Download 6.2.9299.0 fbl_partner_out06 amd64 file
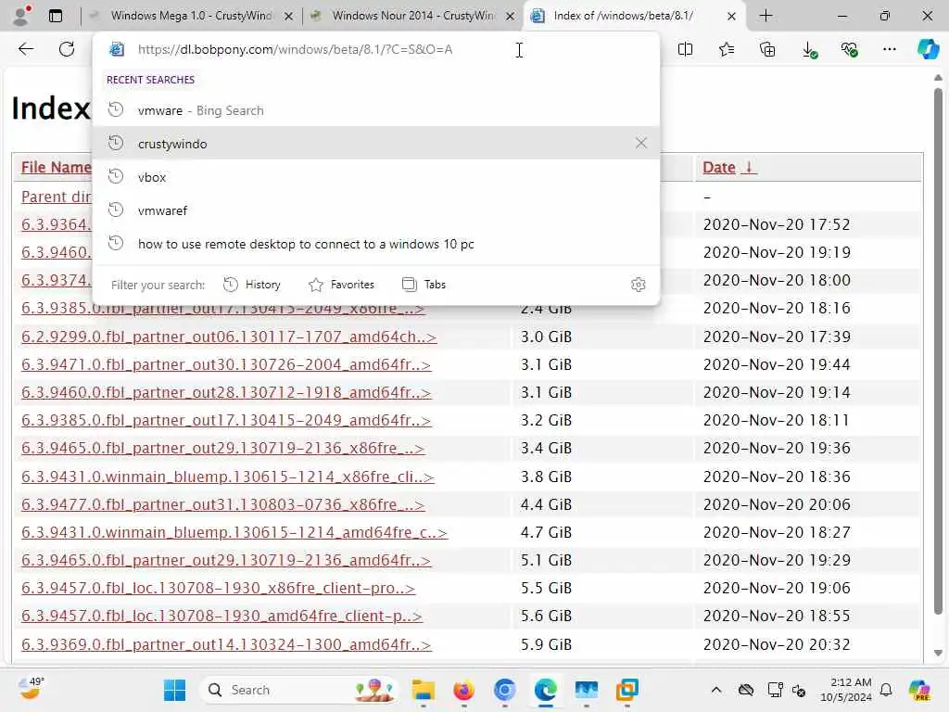Image resolution: width=949 pixels, height=712 pixels. pyautogui.click(x=229, y=337)
